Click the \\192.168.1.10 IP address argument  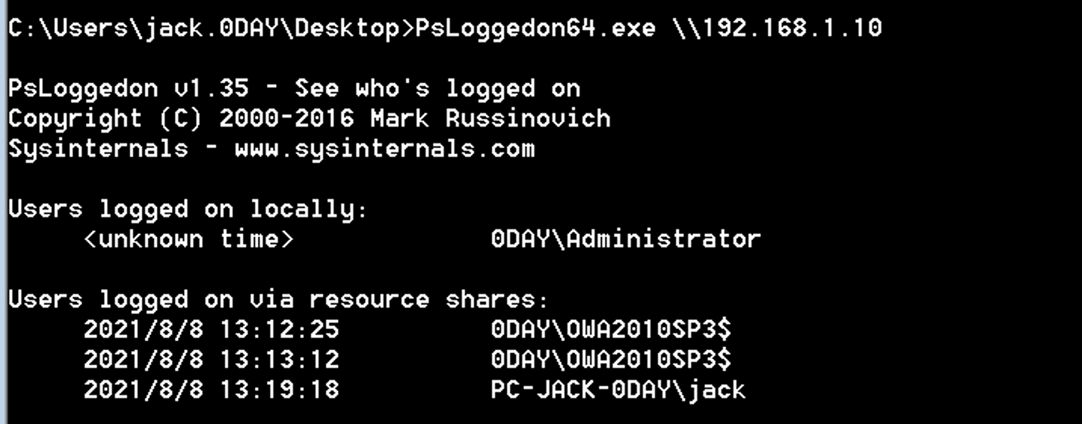pos(776,28)
